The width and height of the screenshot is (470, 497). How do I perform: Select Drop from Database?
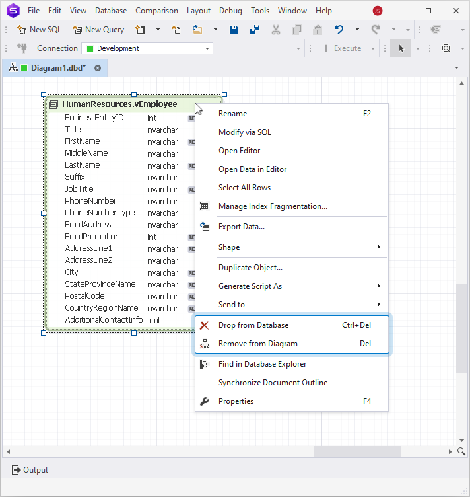292,325
